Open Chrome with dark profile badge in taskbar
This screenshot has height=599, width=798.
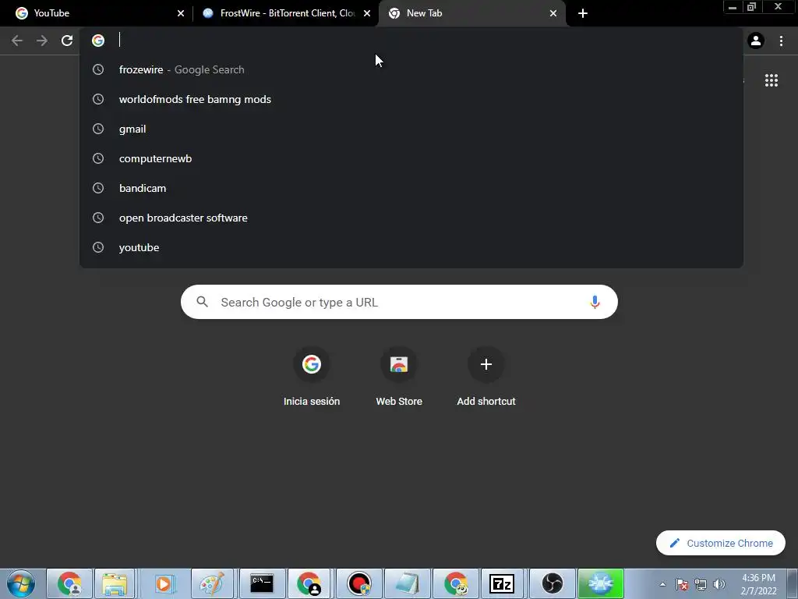point(309,583)
